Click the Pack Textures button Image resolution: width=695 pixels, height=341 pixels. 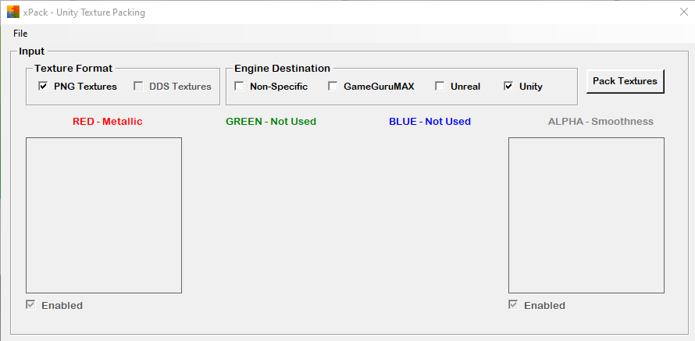(625, 81)
